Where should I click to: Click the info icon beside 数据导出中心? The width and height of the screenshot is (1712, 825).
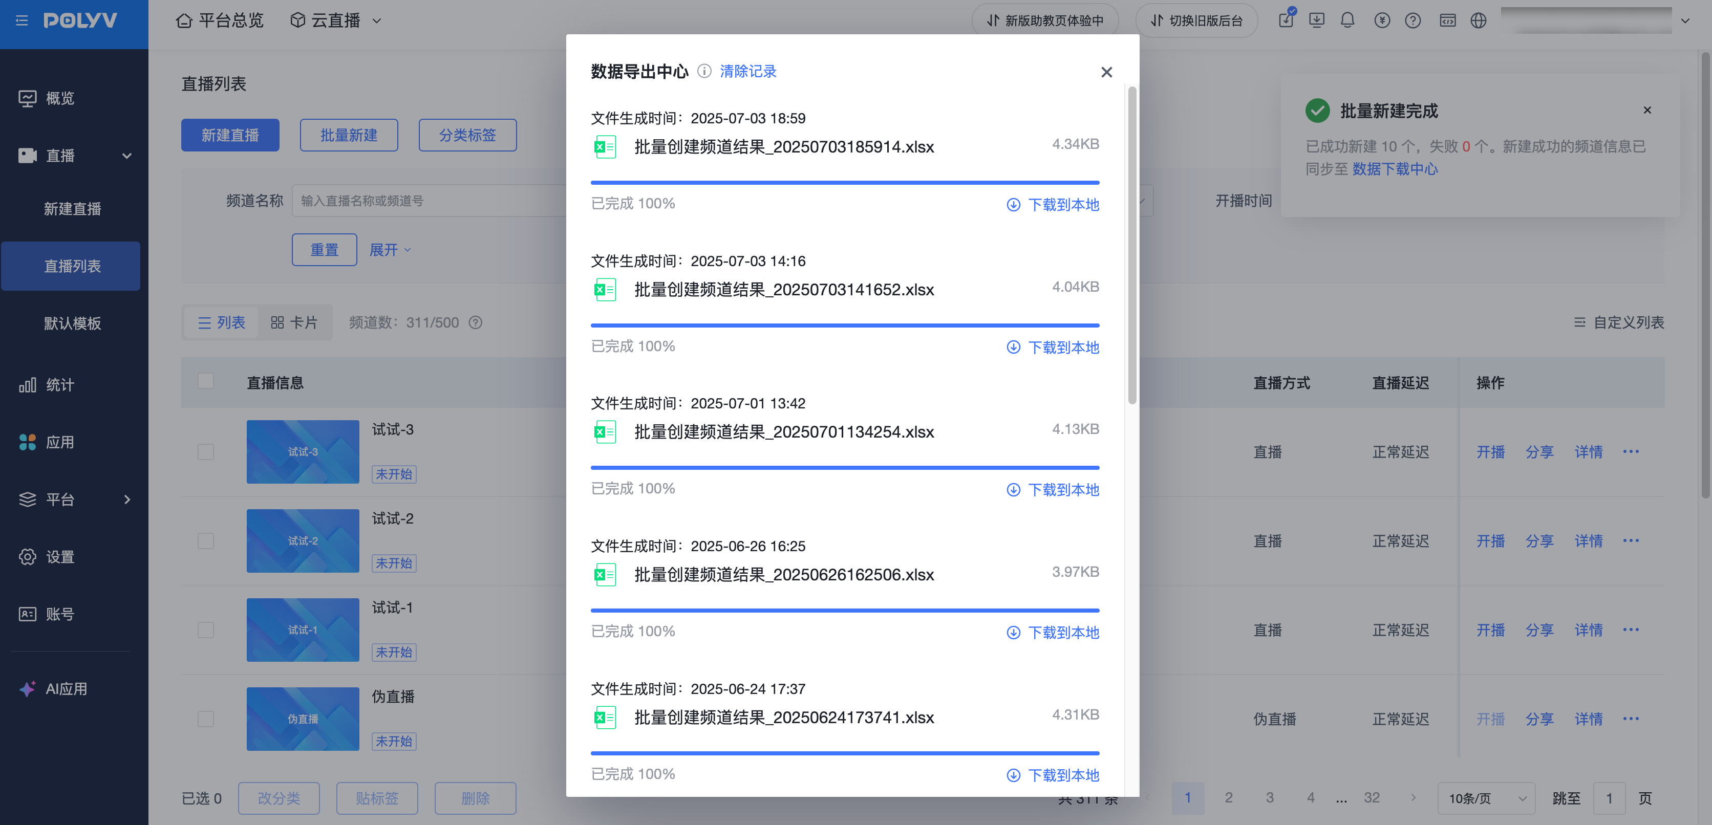[x=704, y=71]
